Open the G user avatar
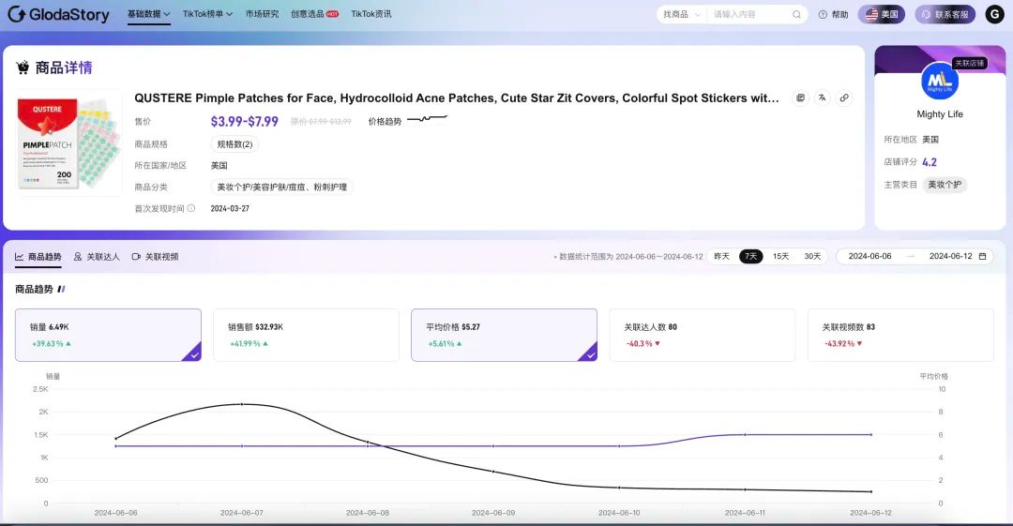 click(994, 14)
